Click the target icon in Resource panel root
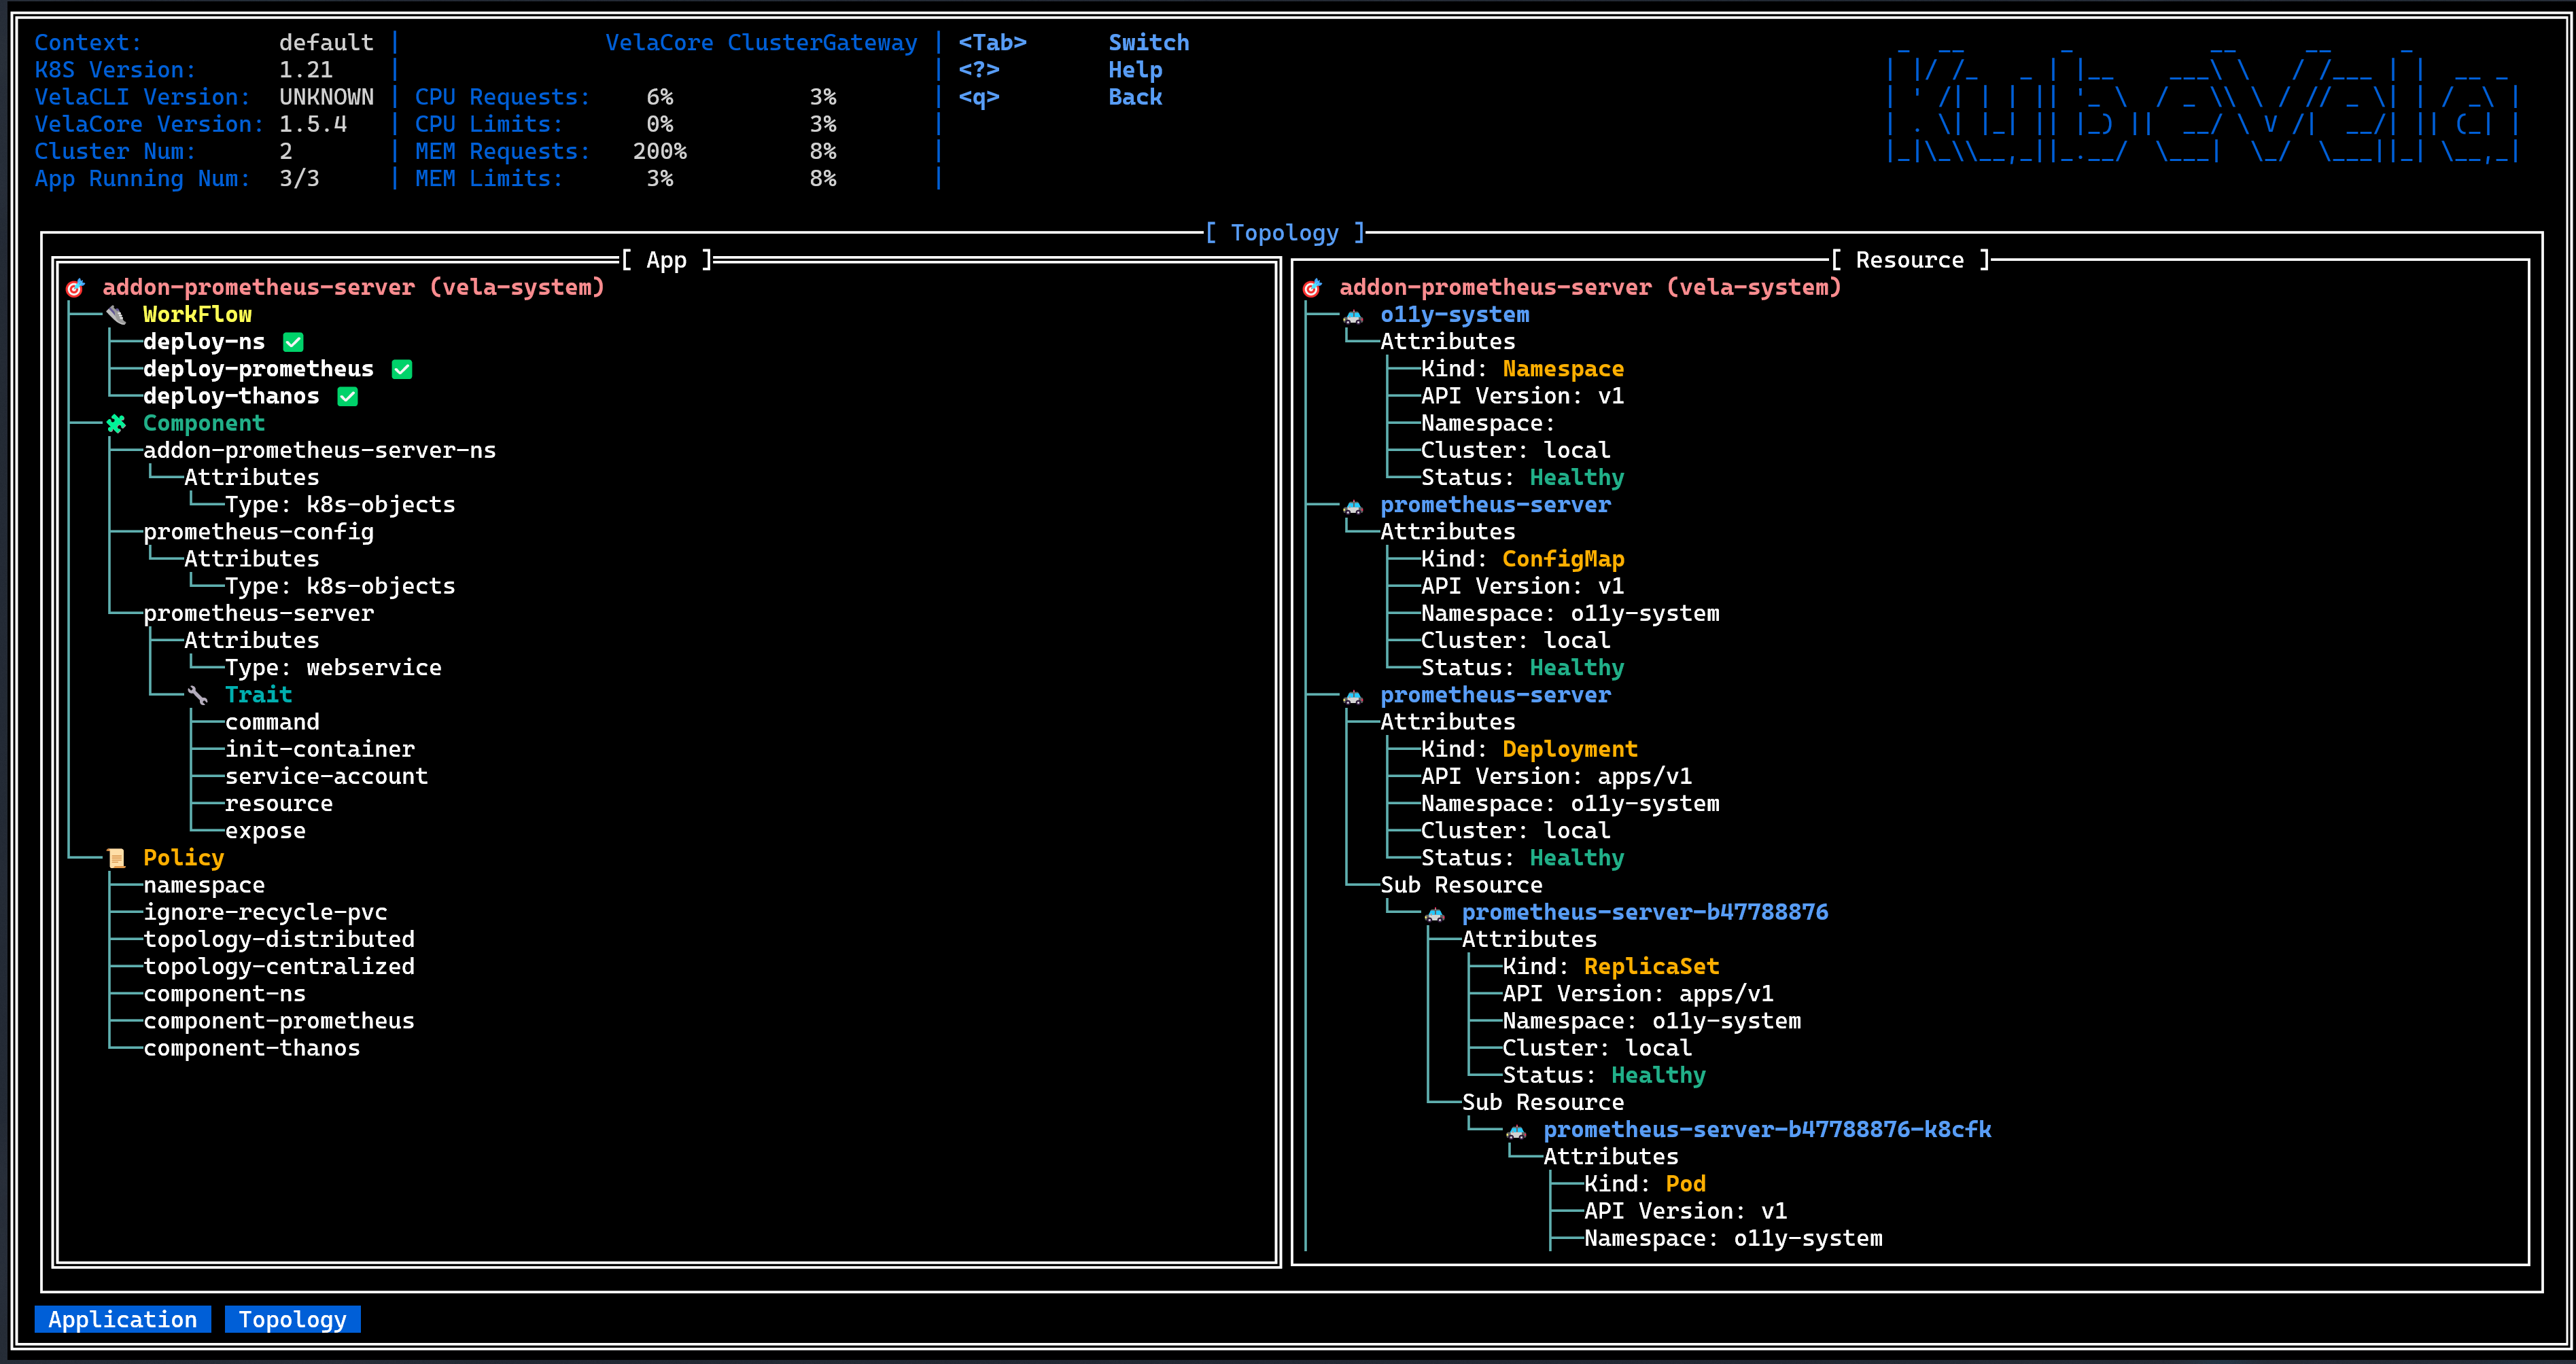Viewport: 2576px width, 1364px height. coord(1313,288)
